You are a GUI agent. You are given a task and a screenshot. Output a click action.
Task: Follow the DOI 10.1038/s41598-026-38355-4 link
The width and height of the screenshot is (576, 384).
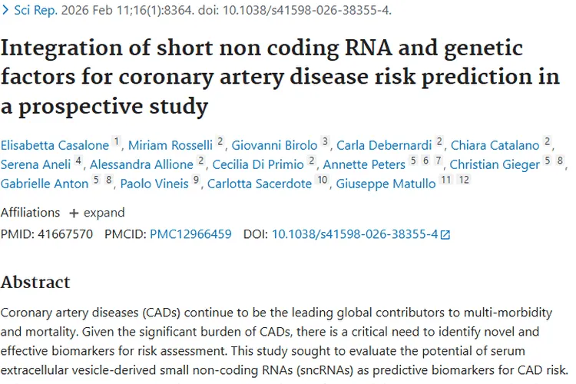(355, 234)
